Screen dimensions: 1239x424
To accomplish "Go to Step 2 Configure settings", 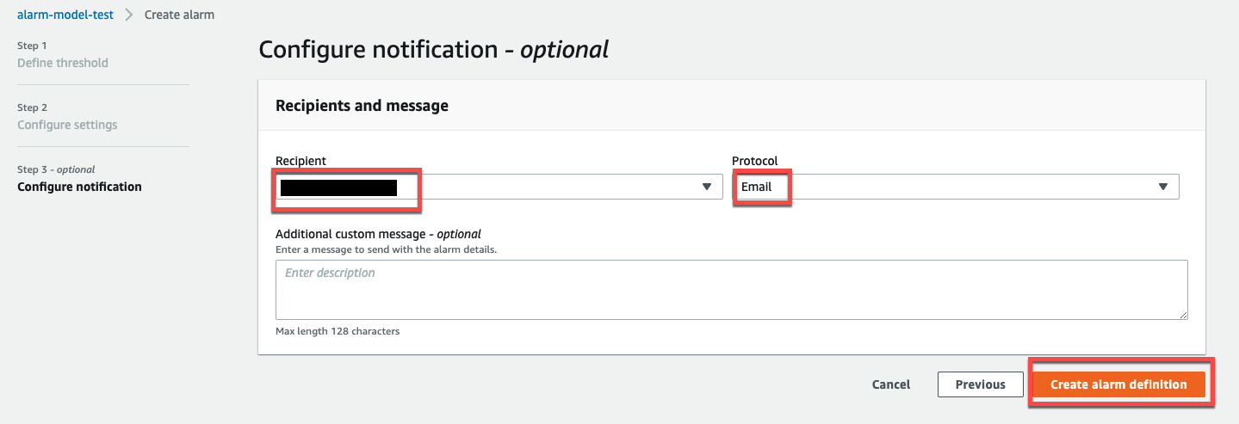I will 67,125.
